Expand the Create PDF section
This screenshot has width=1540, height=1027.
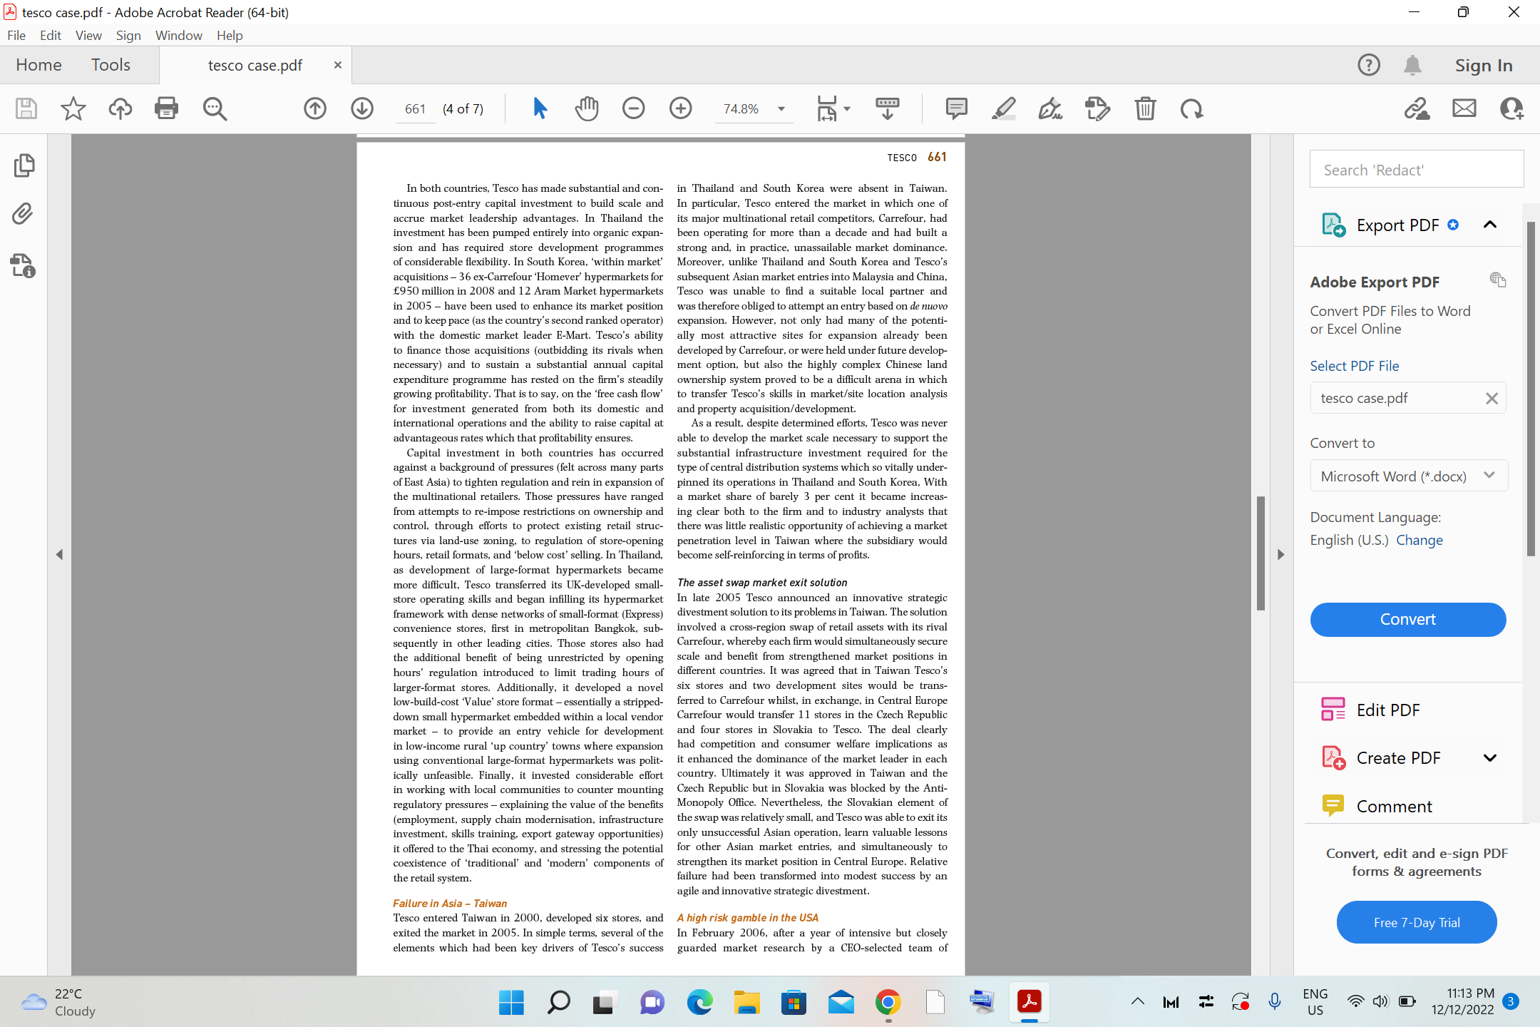(1490, 758)
